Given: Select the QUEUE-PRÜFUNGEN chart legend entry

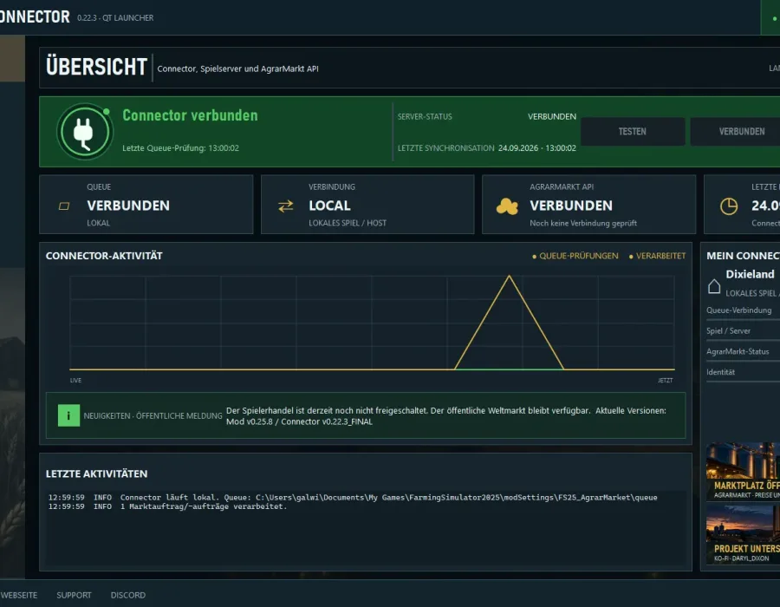Looking at the screenshot, I should 575,256.
